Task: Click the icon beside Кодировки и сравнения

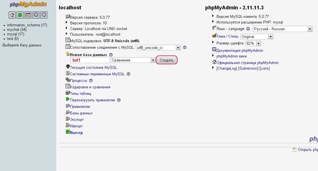Action: point(68,86)
